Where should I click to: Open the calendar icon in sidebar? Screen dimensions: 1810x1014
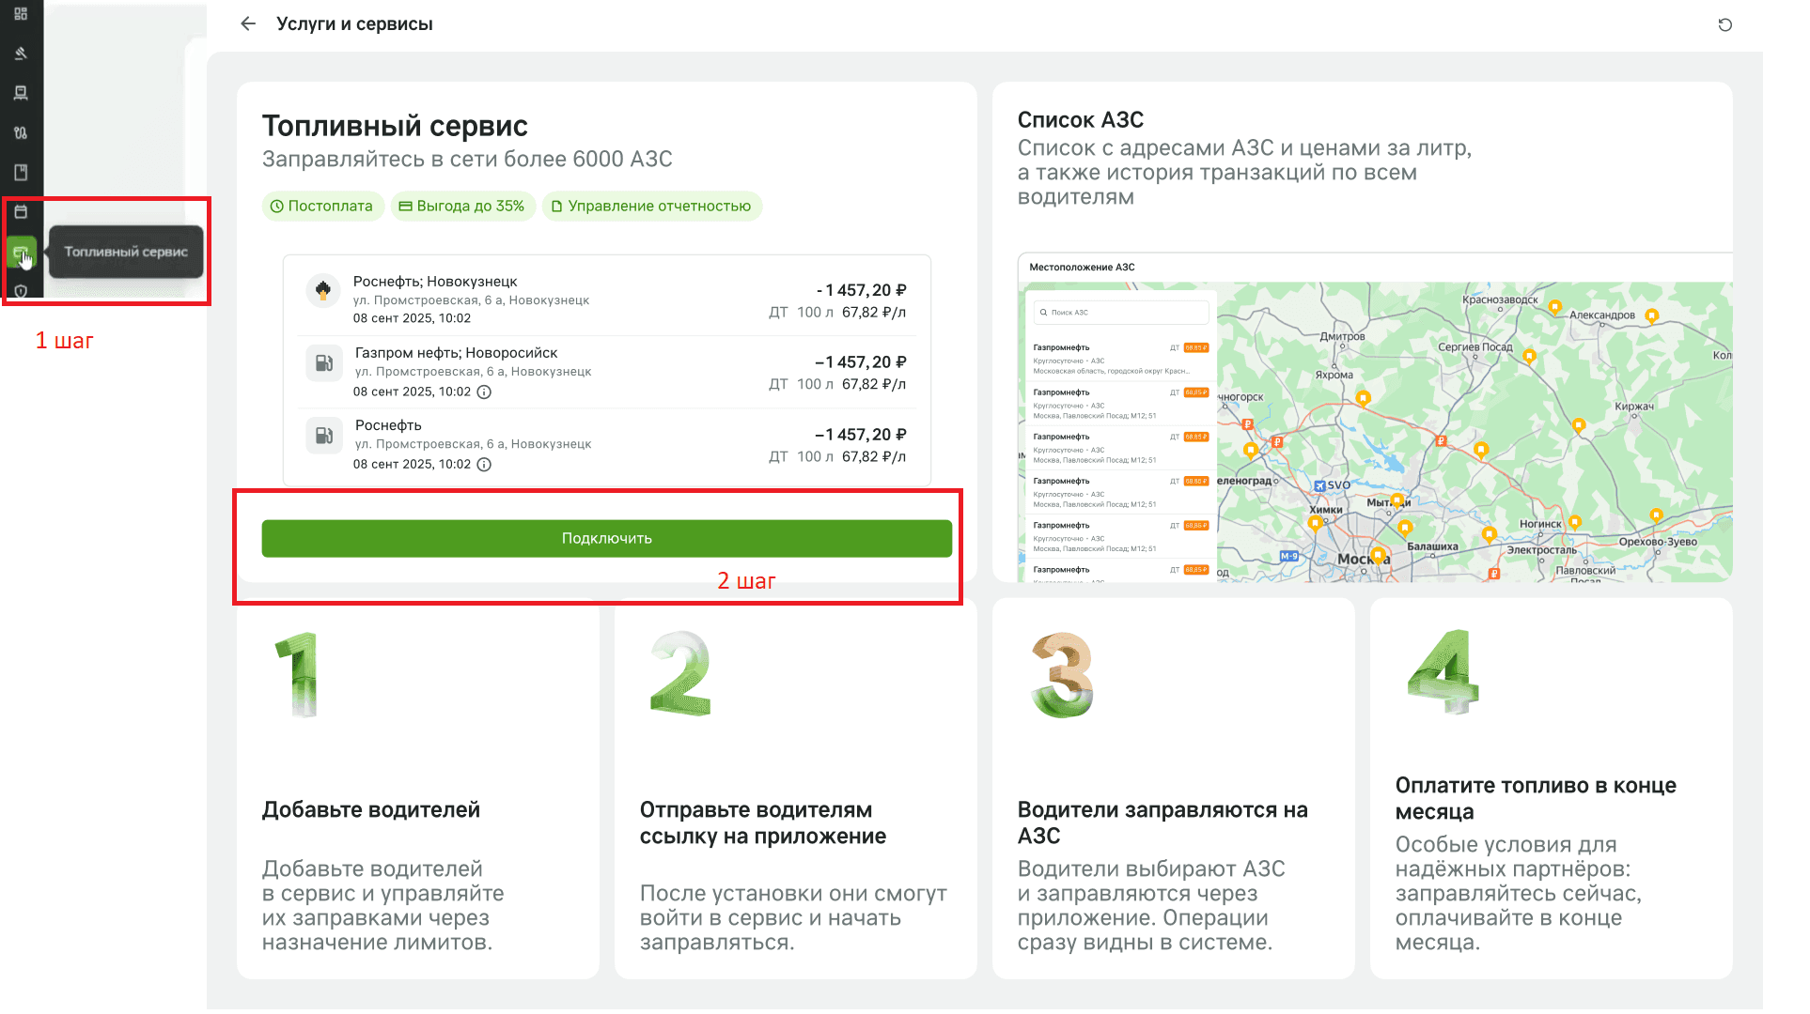pos(21,211)
